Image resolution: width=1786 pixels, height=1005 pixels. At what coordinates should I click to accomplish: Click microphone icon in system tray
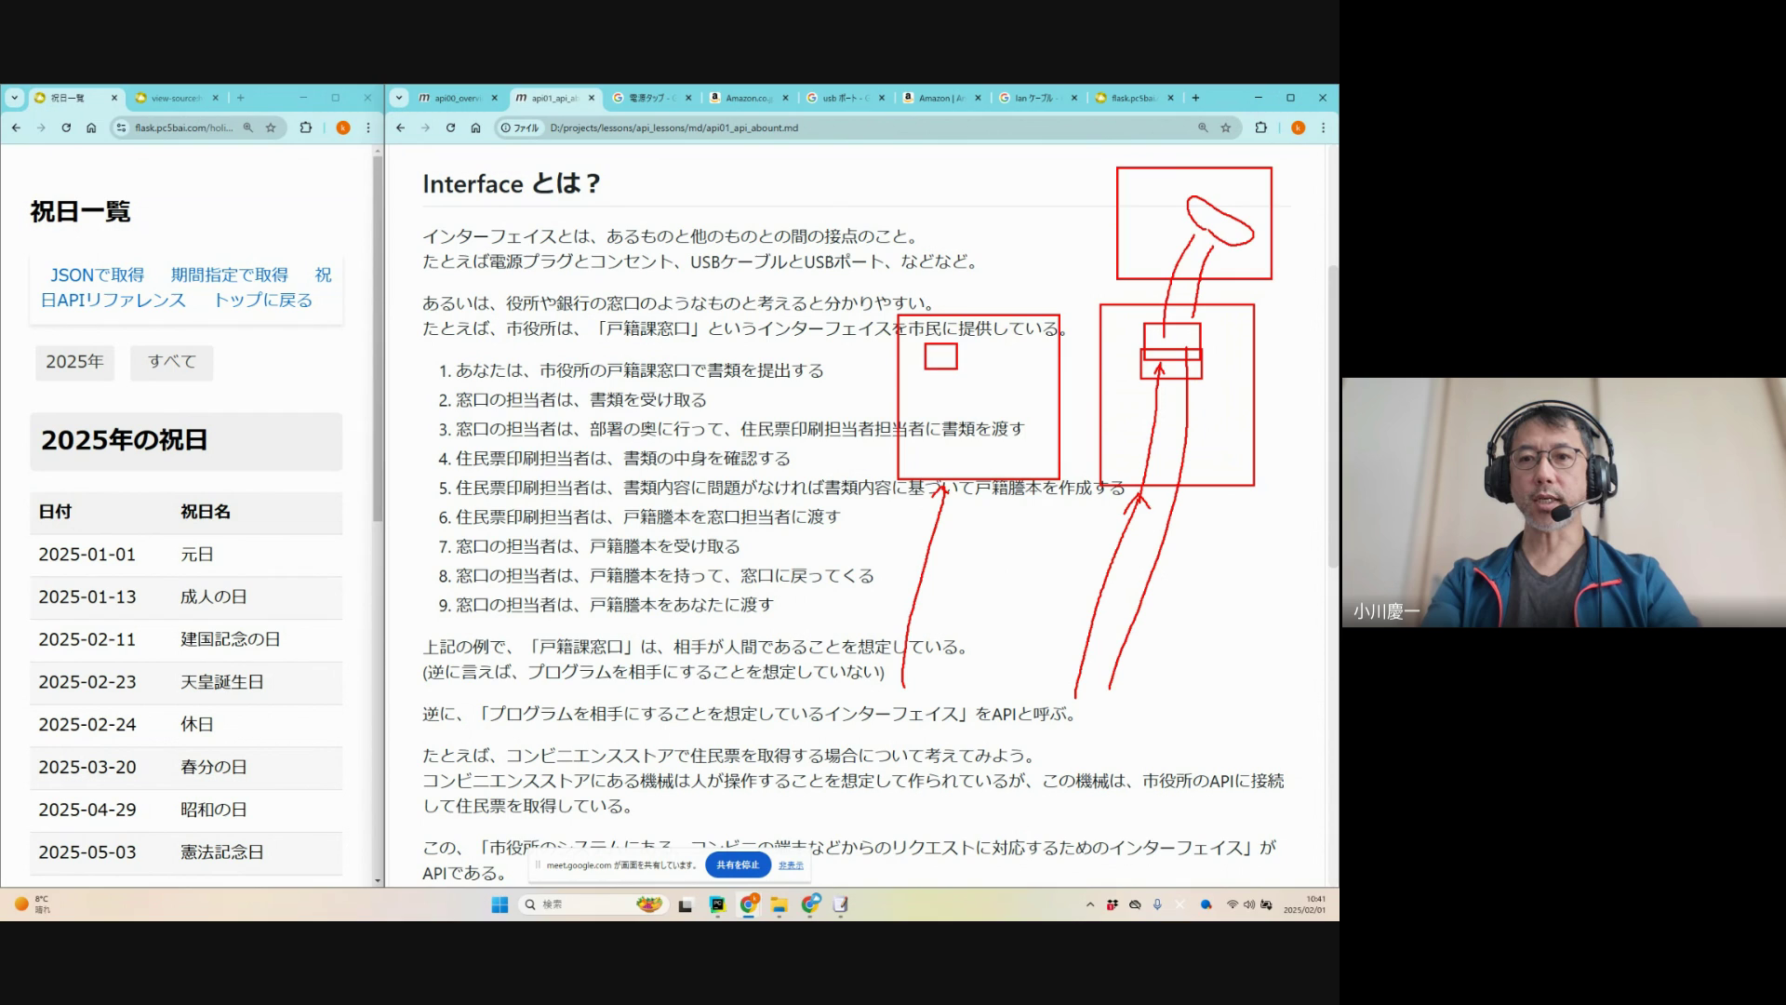[x=1157, y=904]
